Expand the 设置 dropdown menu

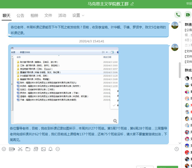[78, 15]
